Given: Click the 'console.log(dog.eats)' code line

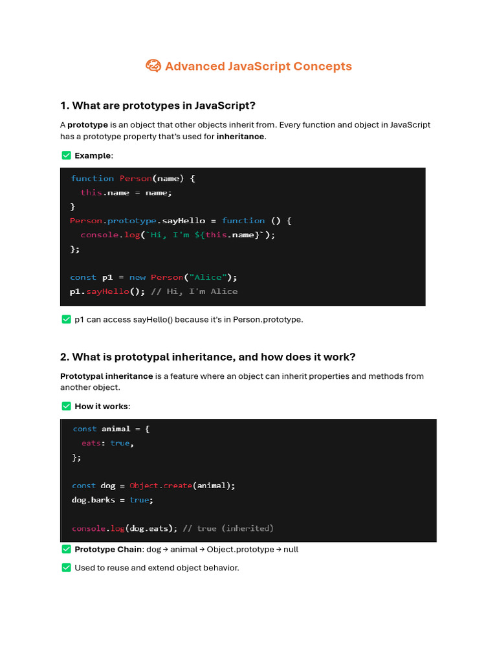Looking at the screenshot, I should pos(173,528).
